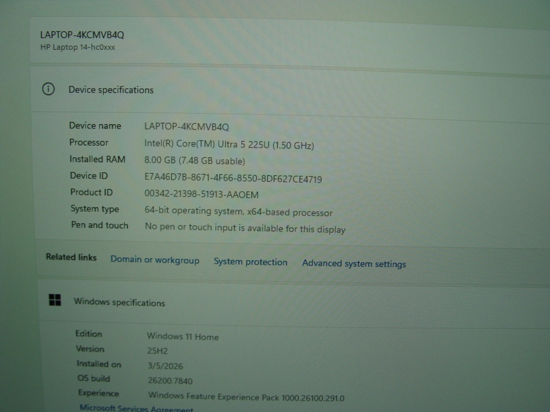Click the Pen and touch label
The height and width of the screenshot is (412, 550).
[x=100, y=225]
